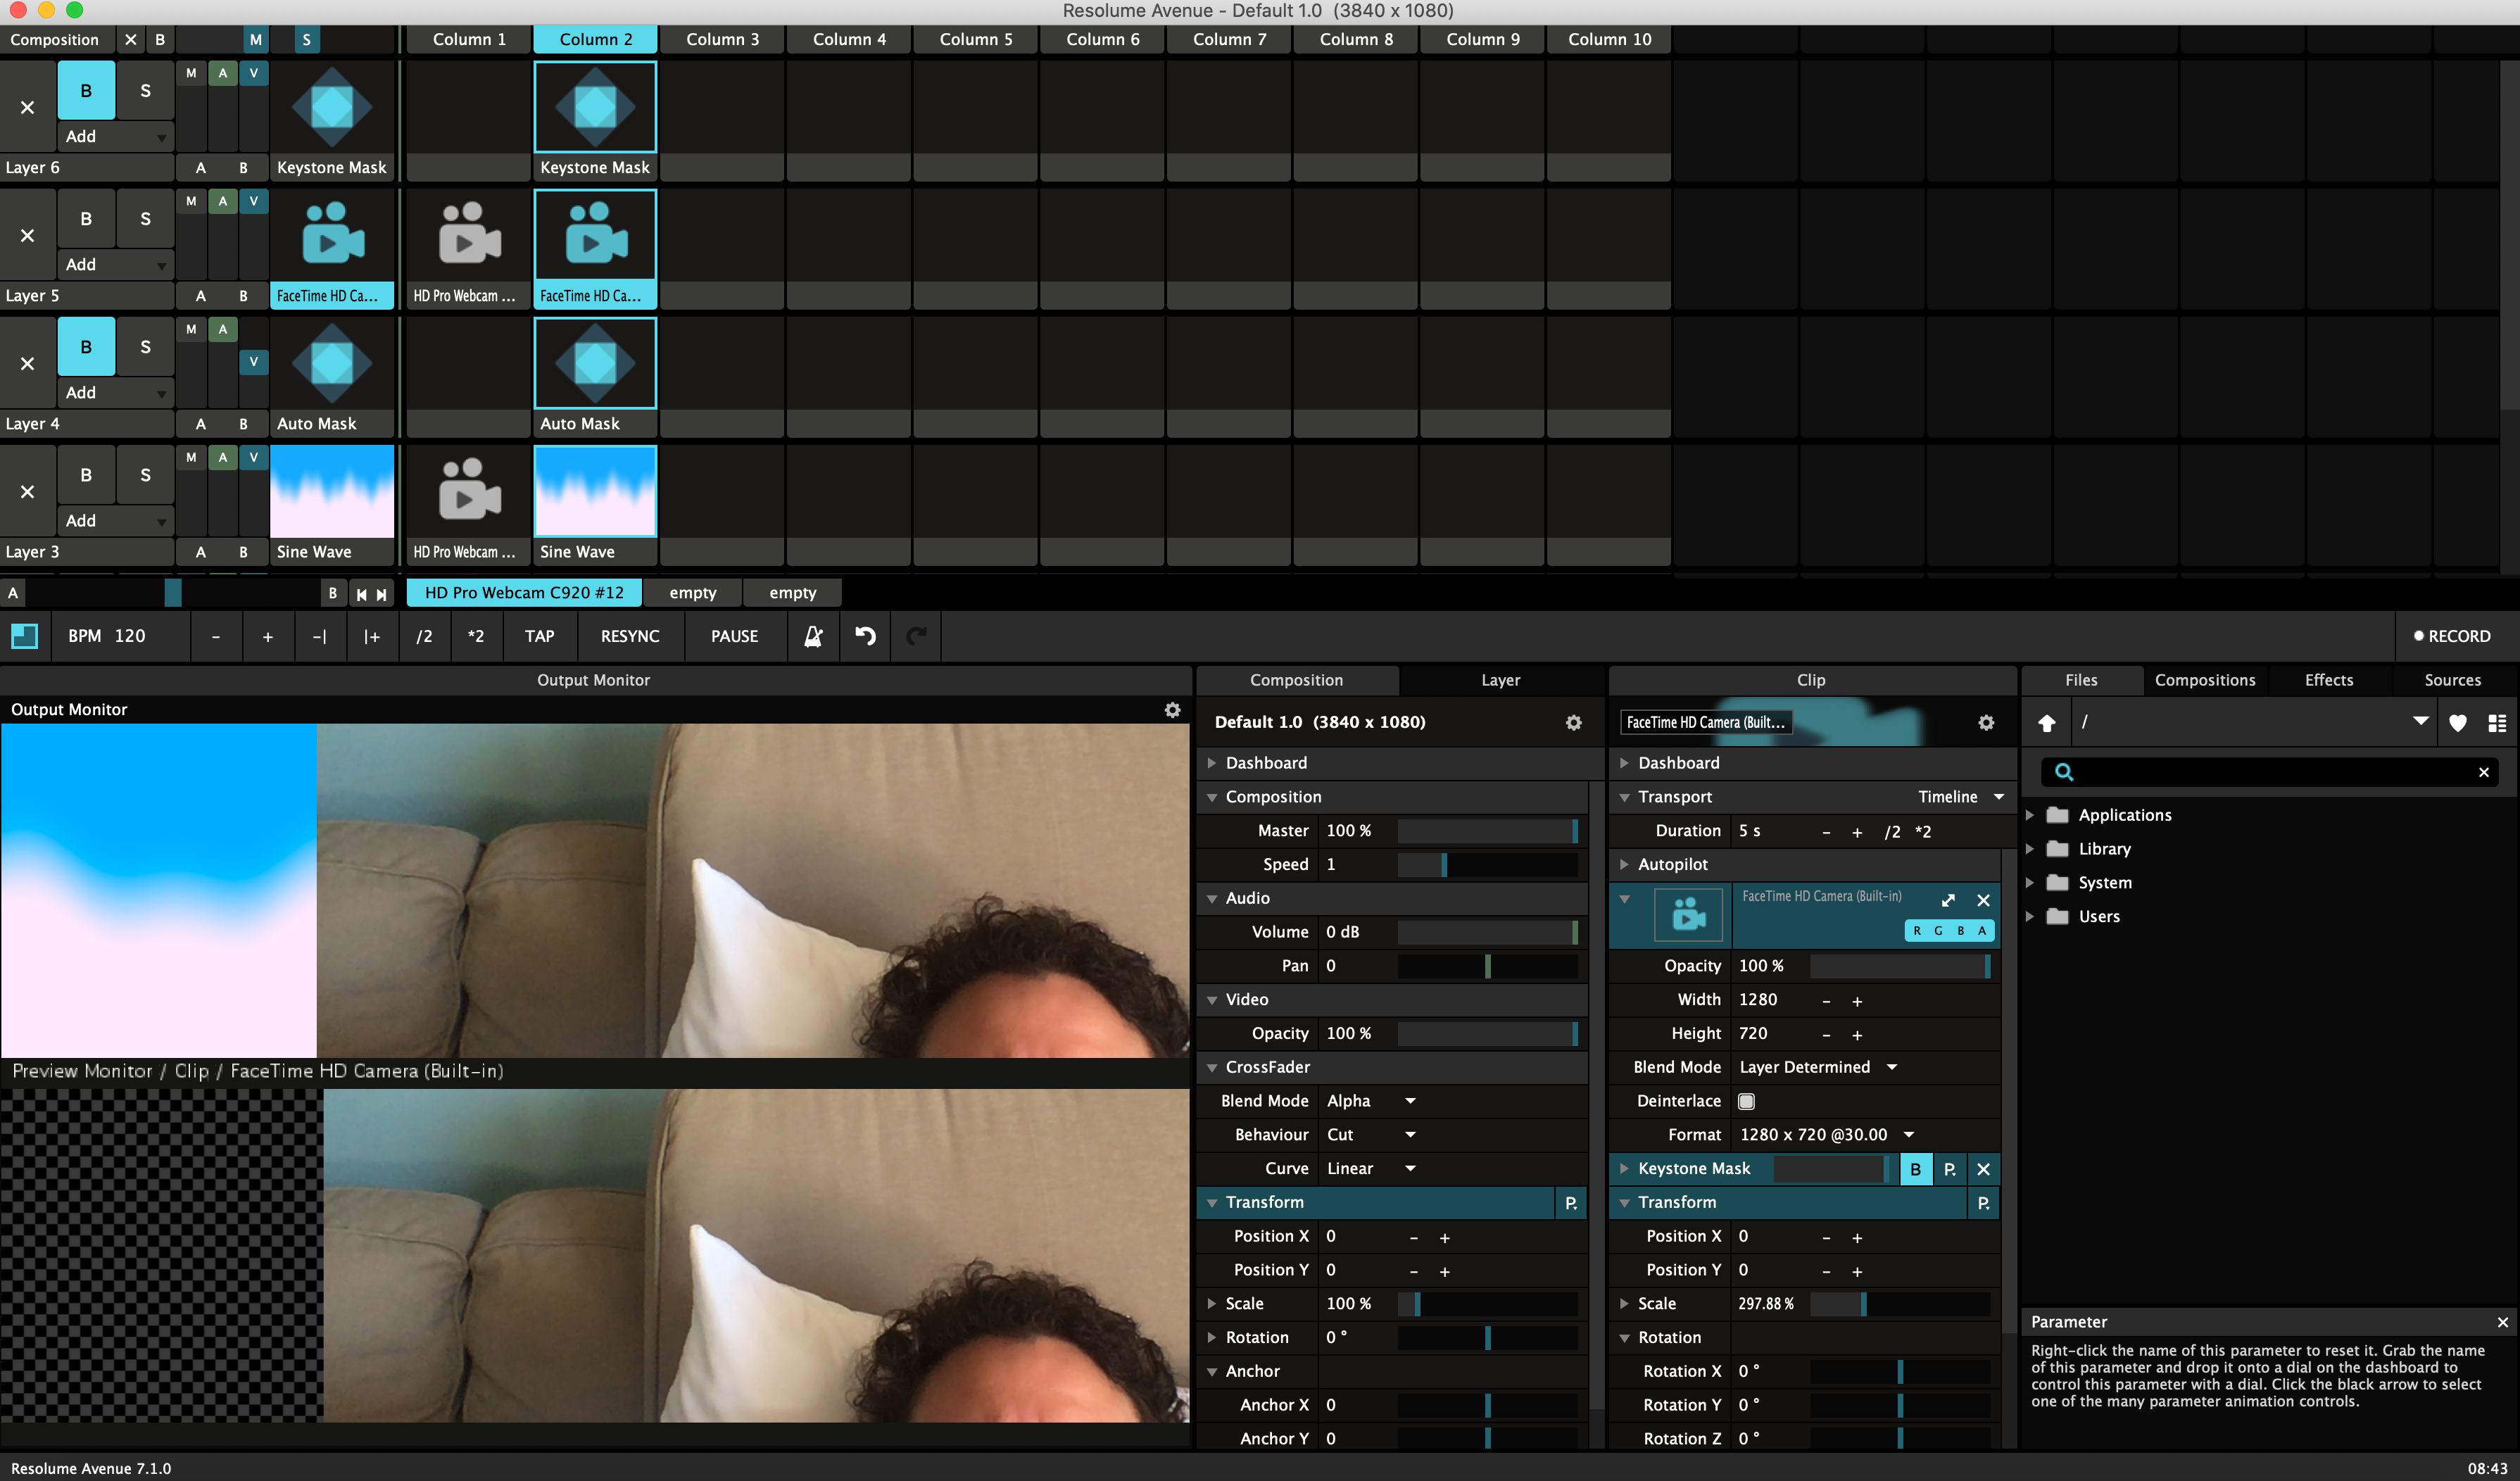Image resolution: width=2520 pixels, height=1481 pixels.
Task: Click the undo arrow icon
Action: coord(865,636)
